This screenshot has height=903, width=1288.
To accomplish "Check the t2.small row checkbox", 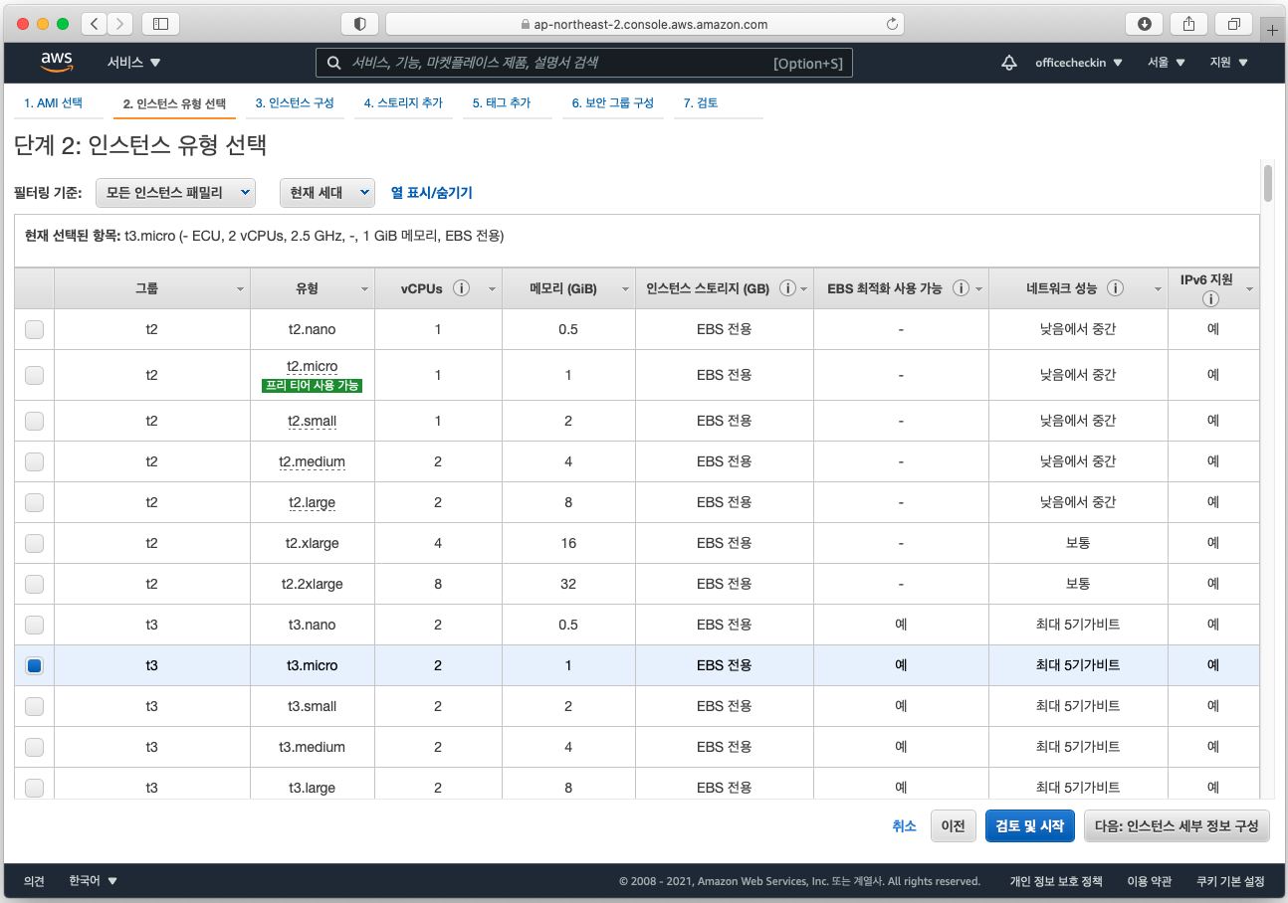I will click(x=34, y=421).
